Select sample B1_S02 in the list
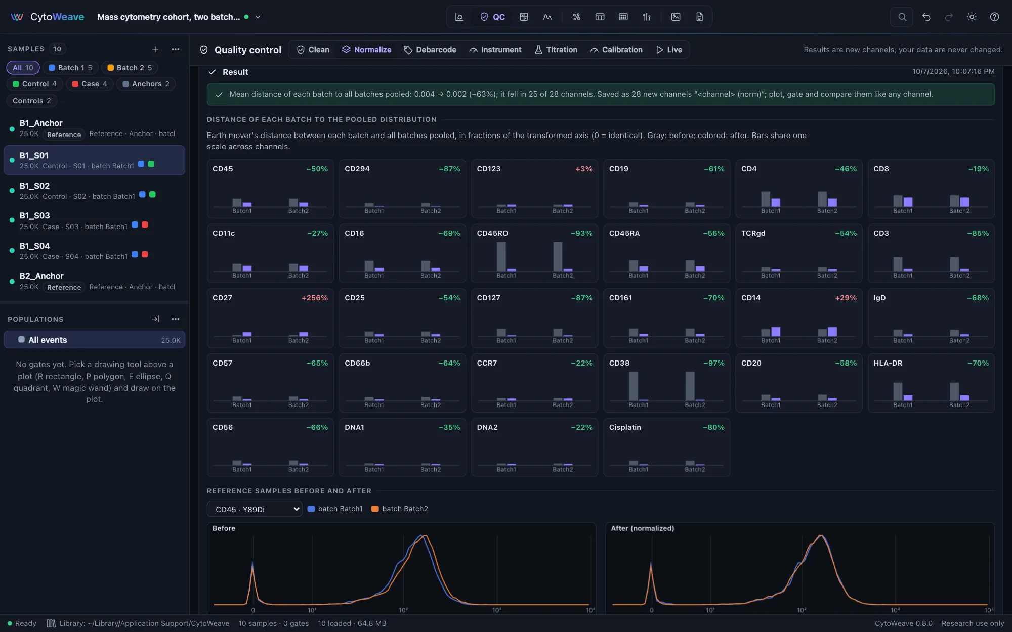This screenshot has height=632, width=1012. click(95, 191)
